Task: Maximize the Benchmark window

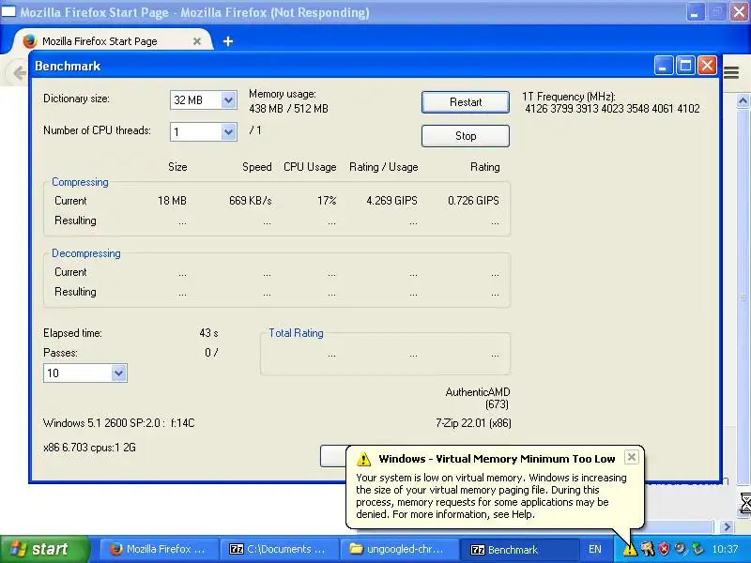Action: point(685,65)
